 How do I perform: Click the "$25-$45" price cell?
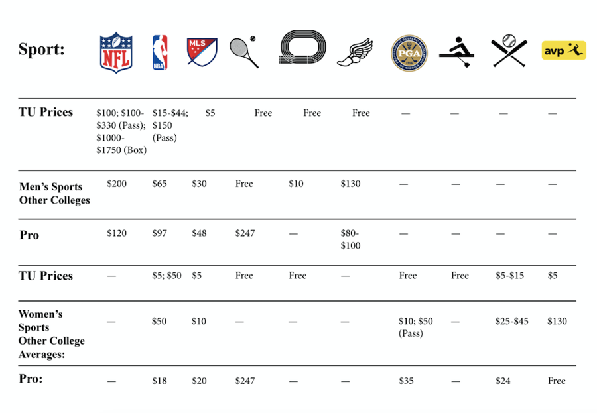point(511,322)
